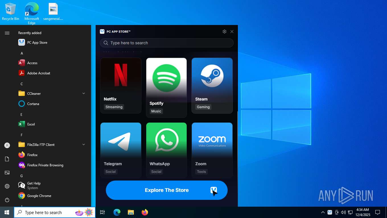Screen dimensions: 387x218
Task: Open the network tray icon
Action: point(350,212)
